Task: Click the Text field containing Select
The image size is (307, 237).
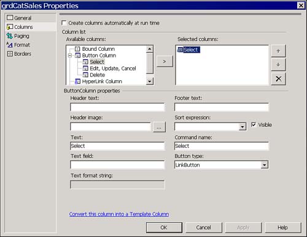Action: (x=117, y=146)
